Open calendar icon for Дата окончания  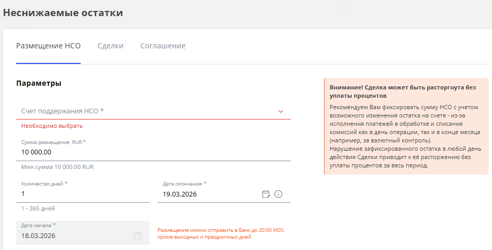point(266,194)
